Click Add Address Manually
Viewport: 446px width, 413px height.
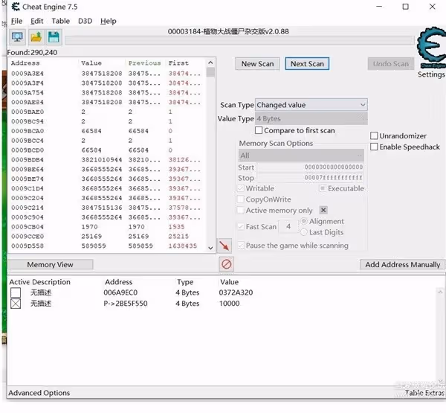(402, 265)
